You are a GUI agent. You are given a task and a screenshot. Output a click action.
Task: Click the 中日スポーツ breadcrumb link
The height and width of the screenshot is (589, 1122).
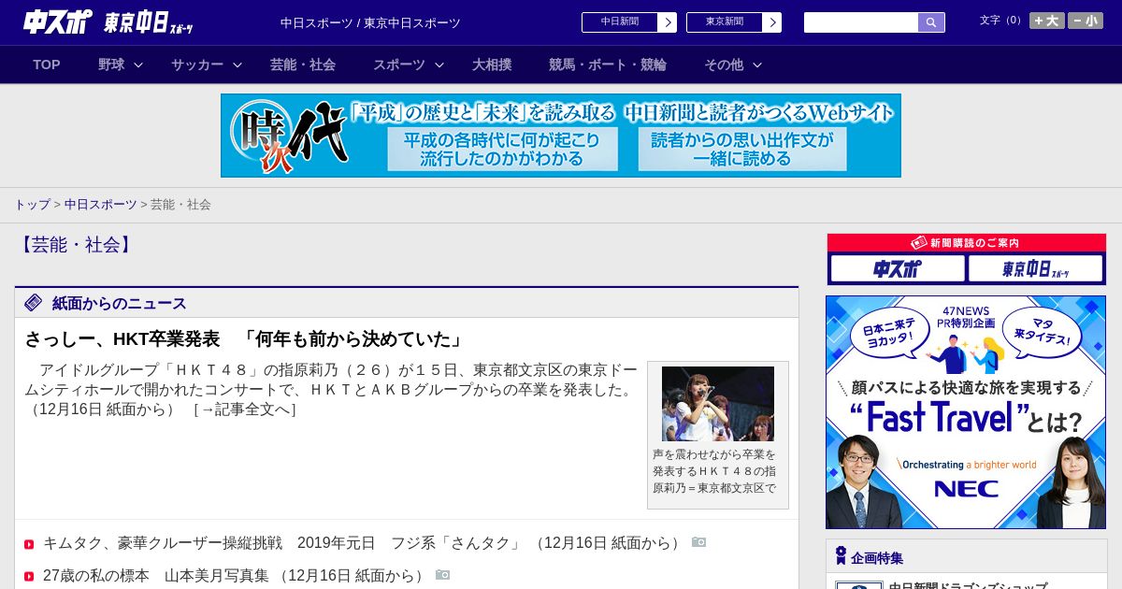click(101, 205)
